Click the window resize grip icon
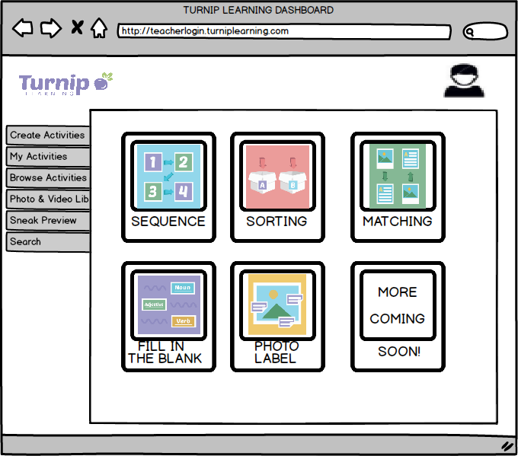 click(x=507, y=446)
